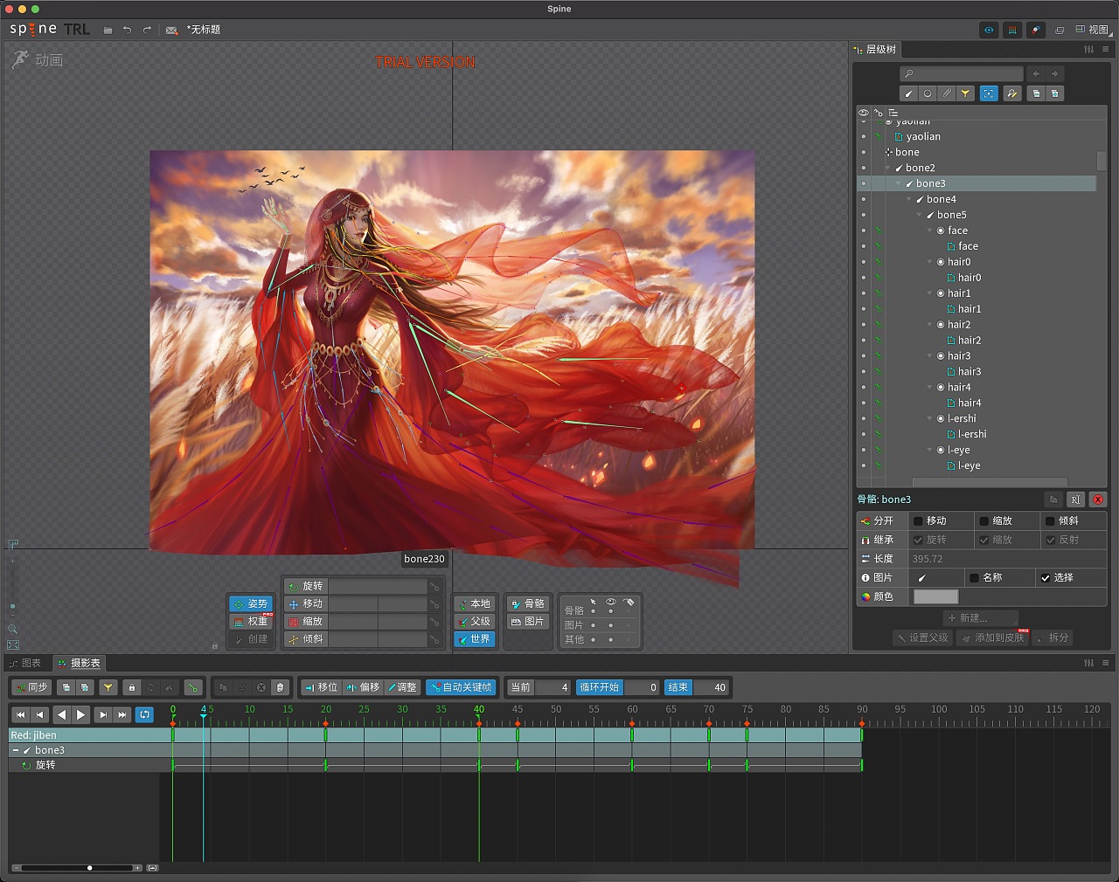Jump to first frame button
The width and height of the screenshot is (1119, 882).
point(21,714)
